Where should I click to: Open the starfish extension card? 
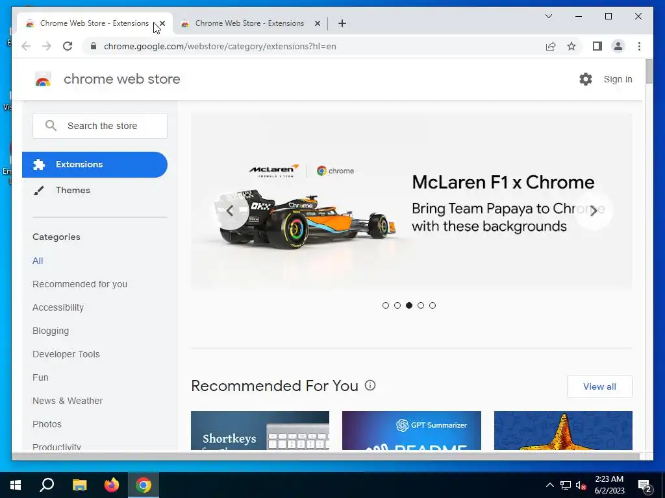coord(563,431)
